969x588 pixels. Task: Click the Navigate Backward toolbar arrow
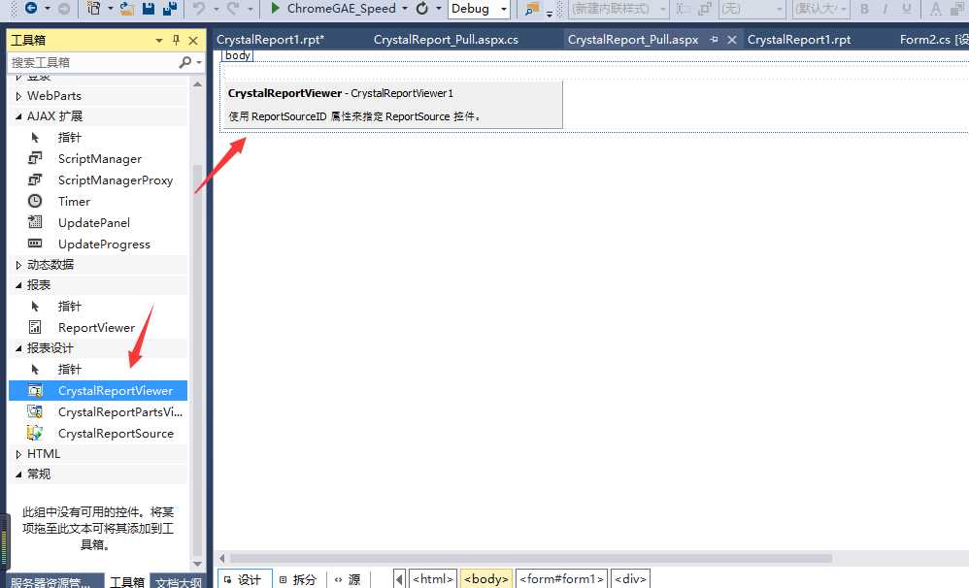point(30,8)
